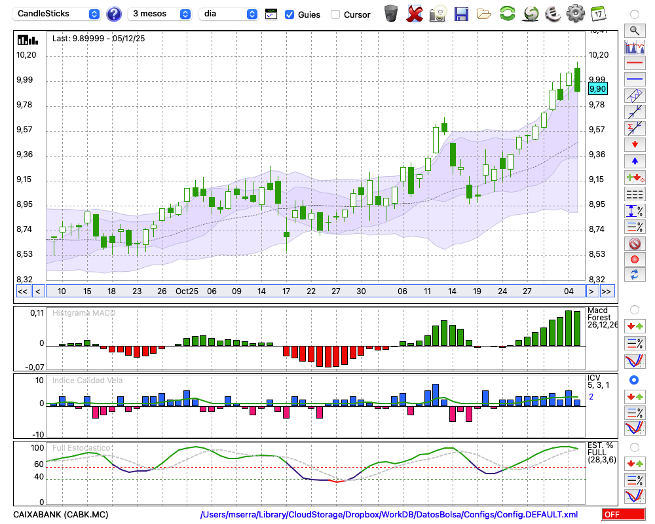
Task: Click the red record dot icon
Action: 635,259
